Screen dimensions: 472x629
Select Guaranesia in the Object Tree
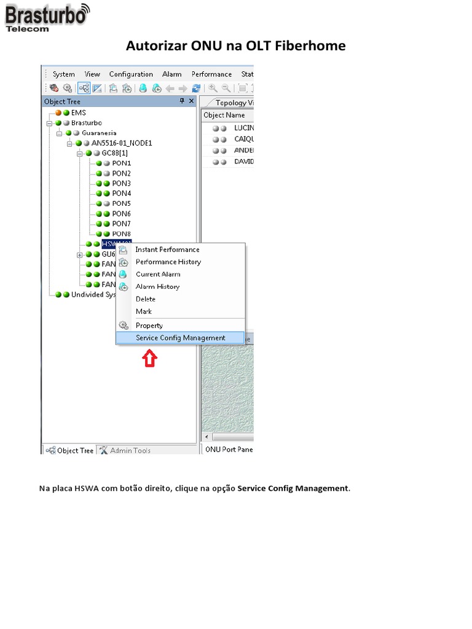pos(99,133)
